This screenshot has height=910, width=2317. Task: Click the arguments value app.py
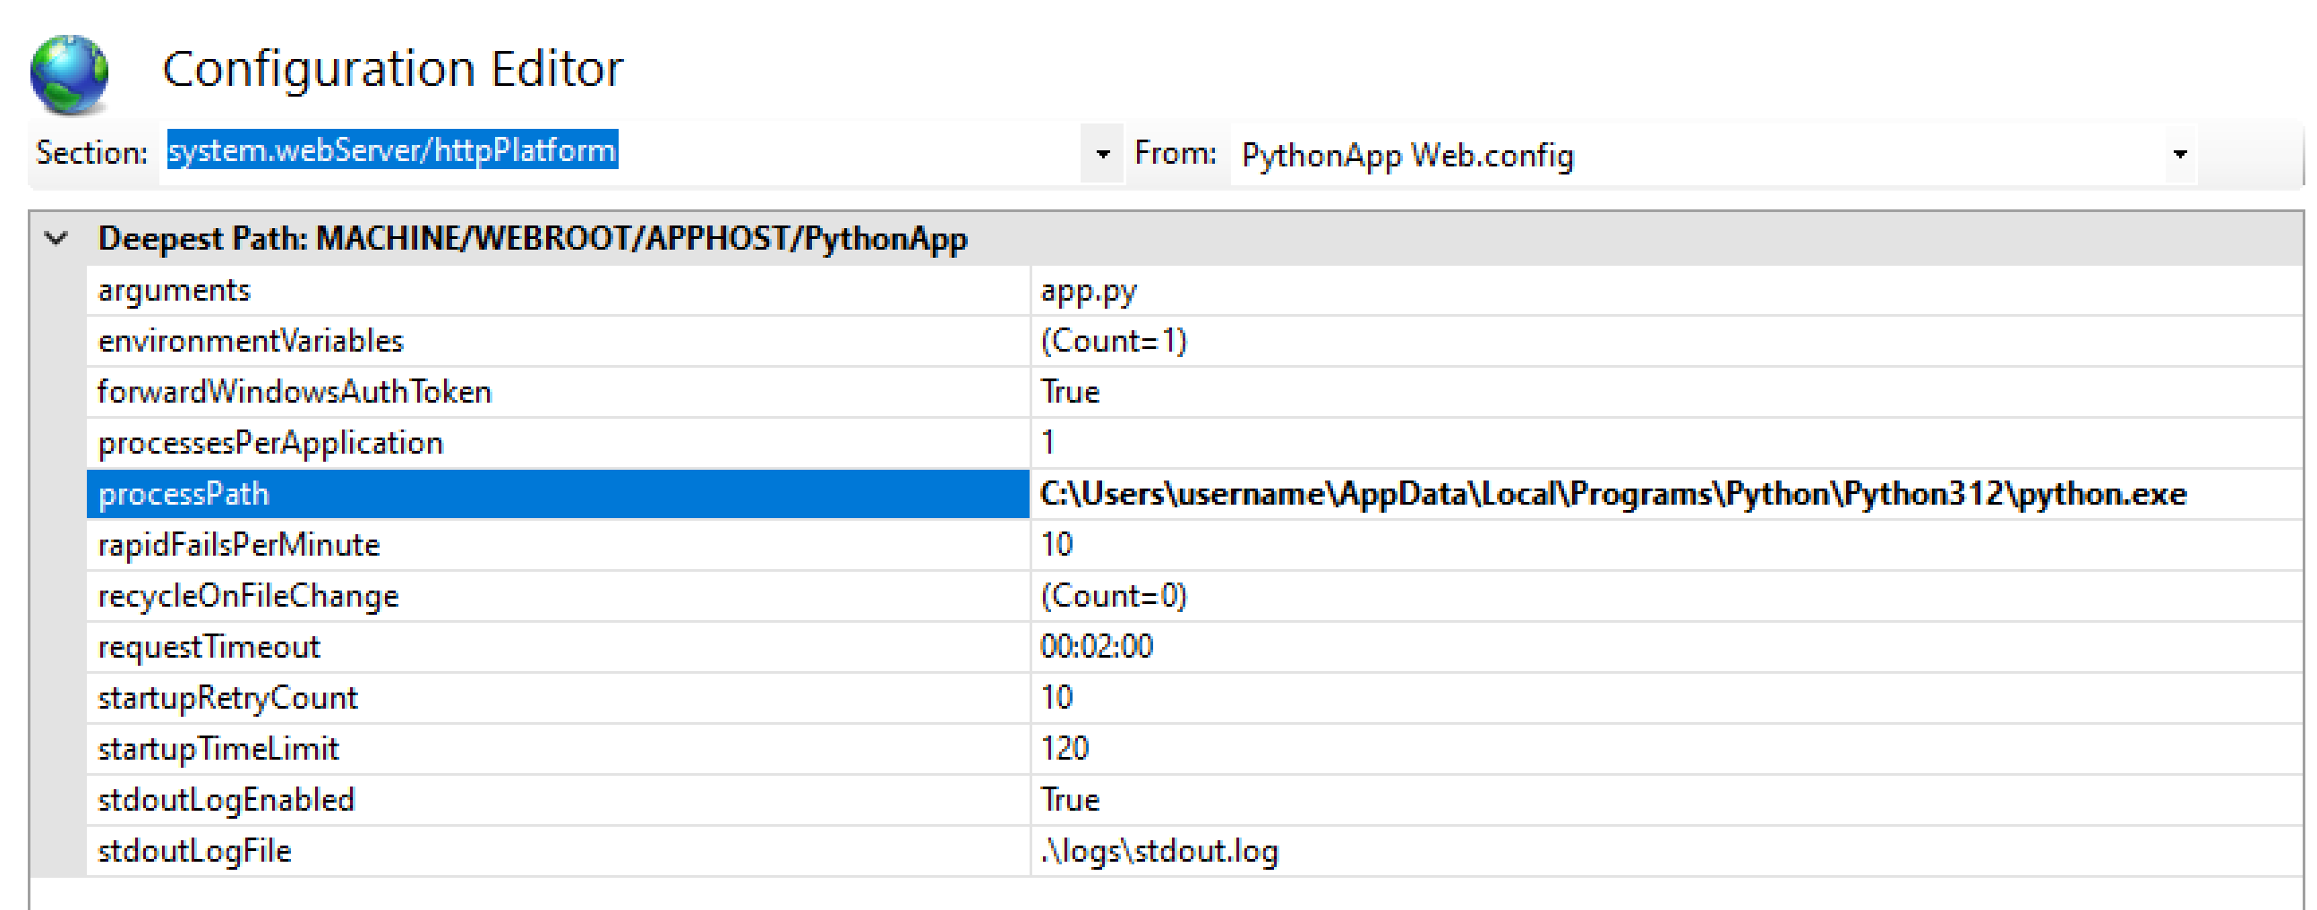click(1089, 291)
